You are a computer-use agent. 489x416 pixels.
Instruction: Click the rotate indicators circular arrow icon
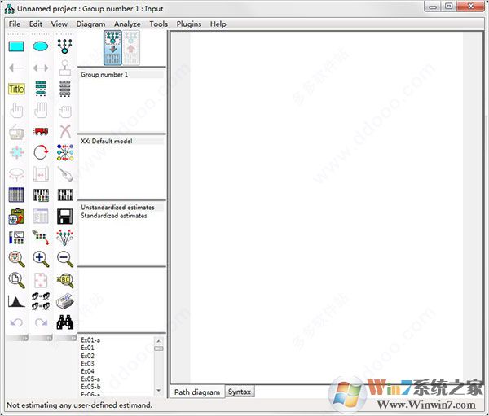41,152
